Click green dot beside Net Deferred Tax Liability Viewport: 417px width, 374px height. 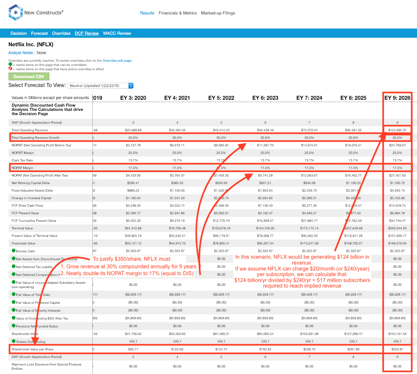click(14, 266)
